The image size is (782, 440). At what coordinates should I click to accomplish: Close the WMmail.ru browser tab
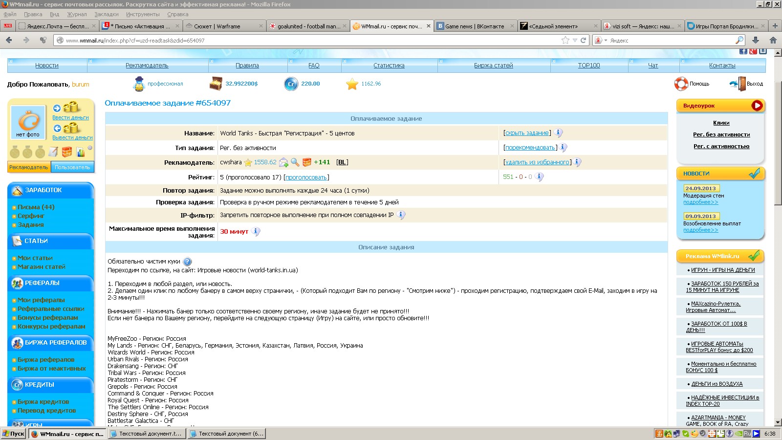[x=429, y=26]
